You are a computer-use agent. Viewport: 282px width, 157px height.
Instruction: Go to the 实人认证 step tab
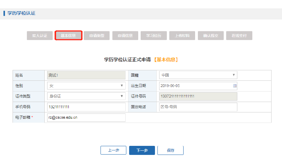tap(40, 36)
